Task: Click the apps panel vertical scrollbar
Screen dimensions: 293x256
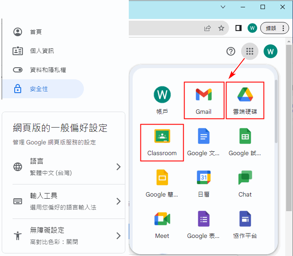Action: point(276,112)
